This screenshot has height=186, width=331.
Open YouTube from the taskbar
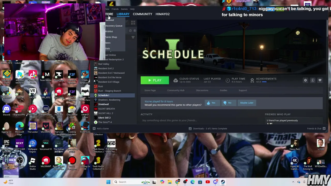click(x=208, y=182)
